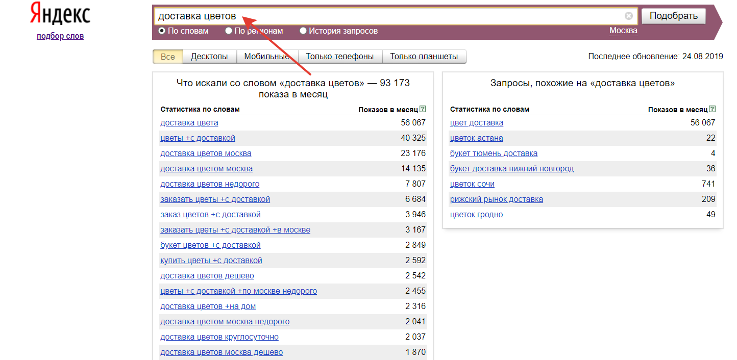The image size is (737, 360).
Task: Open the Москва region selector
Action: (x=623, y=31)
